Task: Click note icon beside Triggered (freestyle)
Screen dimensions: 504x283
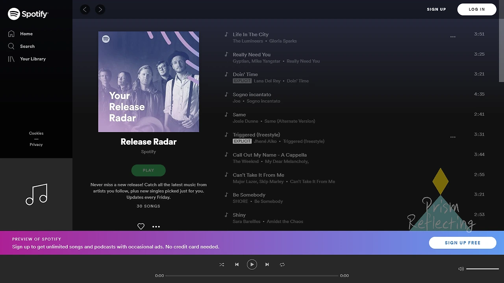Action: click(226, 135)
